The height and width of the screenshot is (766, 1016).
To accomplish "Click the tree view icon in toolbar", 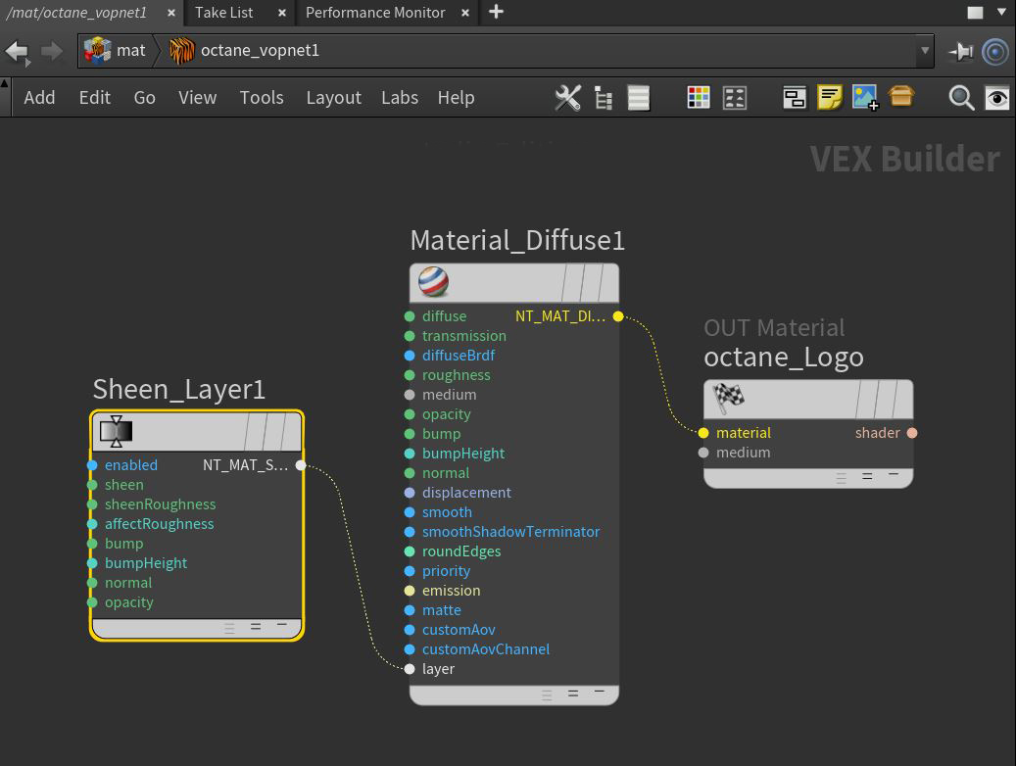I will point(604,98).
